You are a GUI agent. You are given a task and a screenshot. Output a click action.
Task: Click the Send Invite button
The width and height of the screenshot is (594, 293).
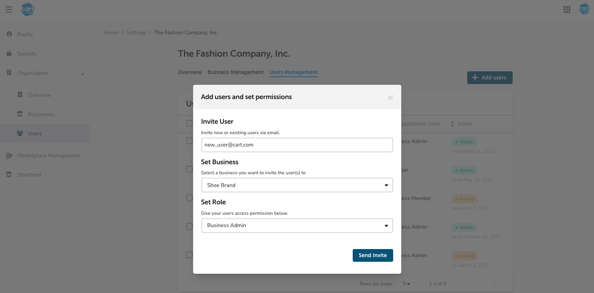tap(372, 255)
